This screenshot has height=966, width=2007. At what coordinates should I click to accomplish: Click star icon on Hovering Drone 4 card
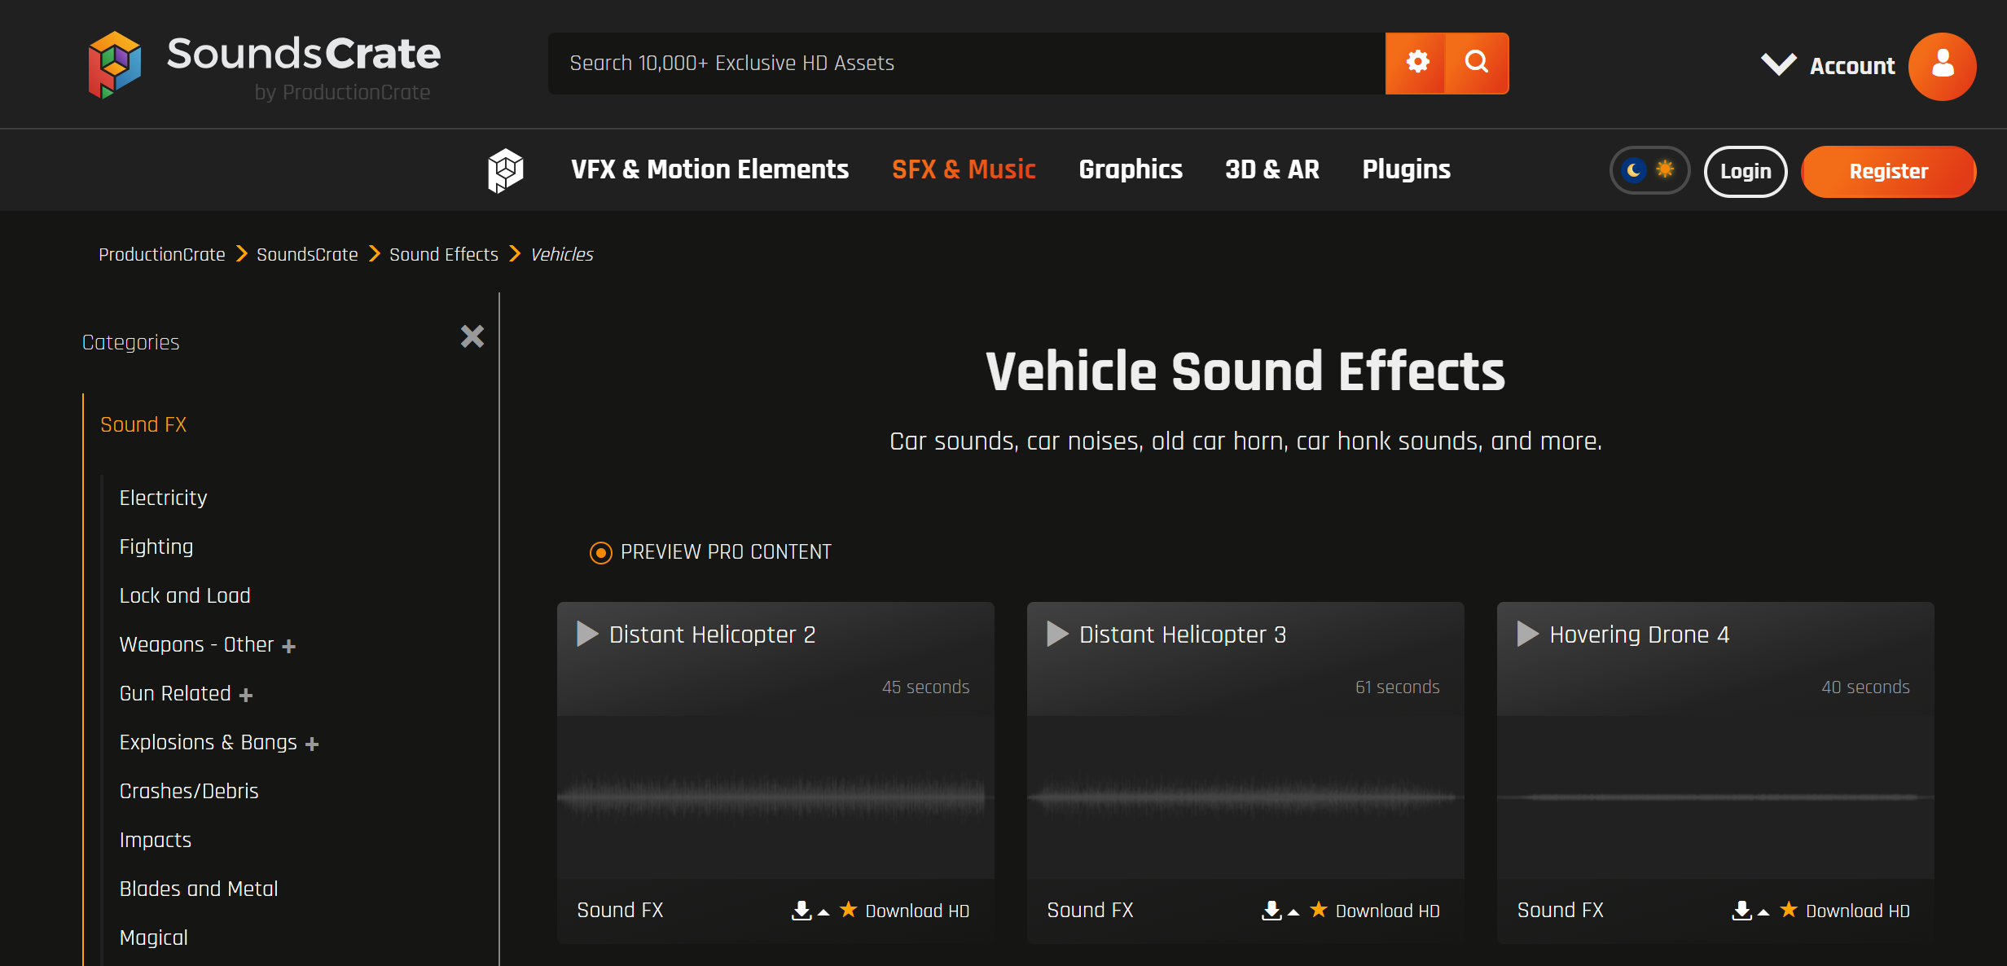pyautogui.click(x=1789, y=909)
